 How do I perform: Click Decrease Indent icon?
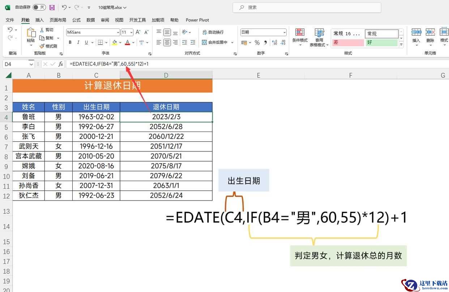[x=185, y=43]
